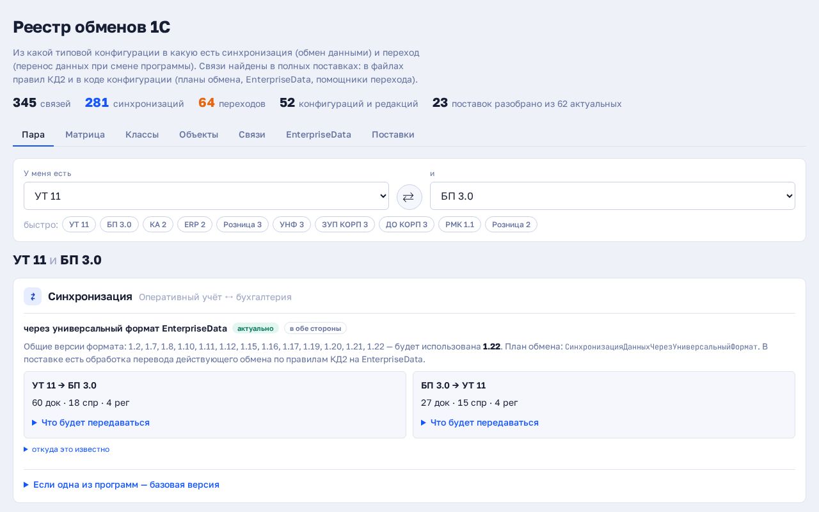The width and height of the screenshot is (819, 512).
Task: Choose the Розница 2 quick chip
Action: pos(511,225)
